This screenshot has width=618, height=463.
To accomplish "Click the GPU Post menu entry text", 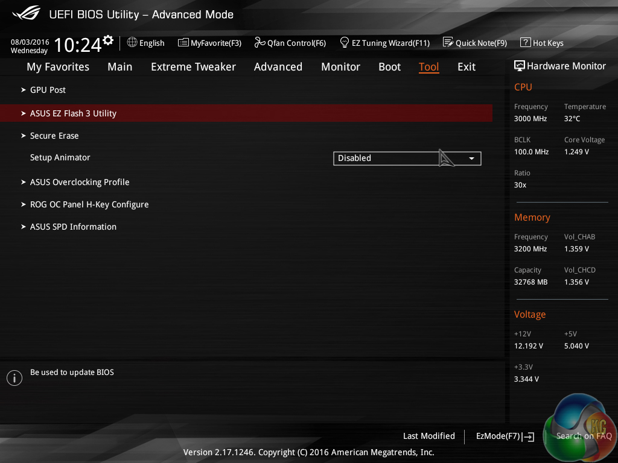I will coord(48,90).
